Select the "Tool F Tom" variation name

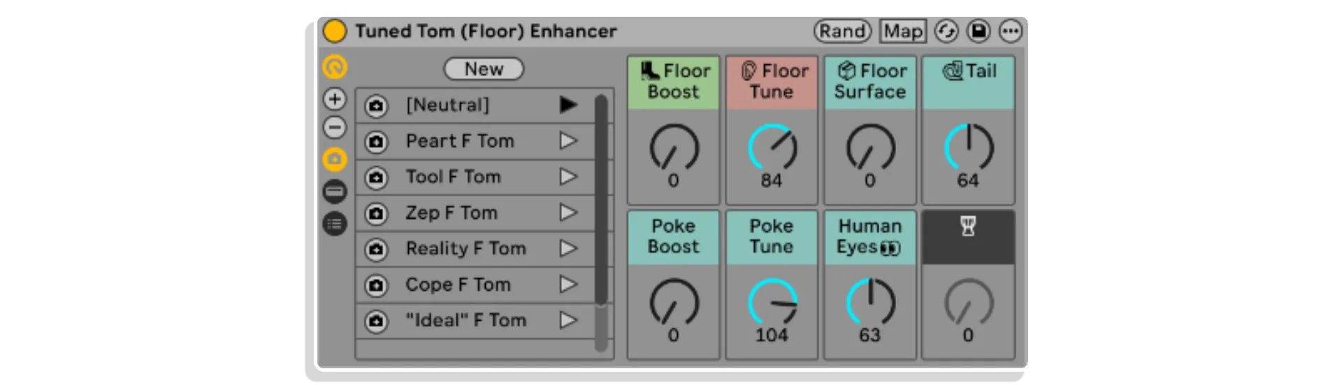click(453, 177)
